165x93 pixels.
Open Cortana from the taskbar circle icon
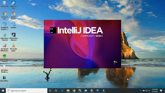tap(50, 91)
